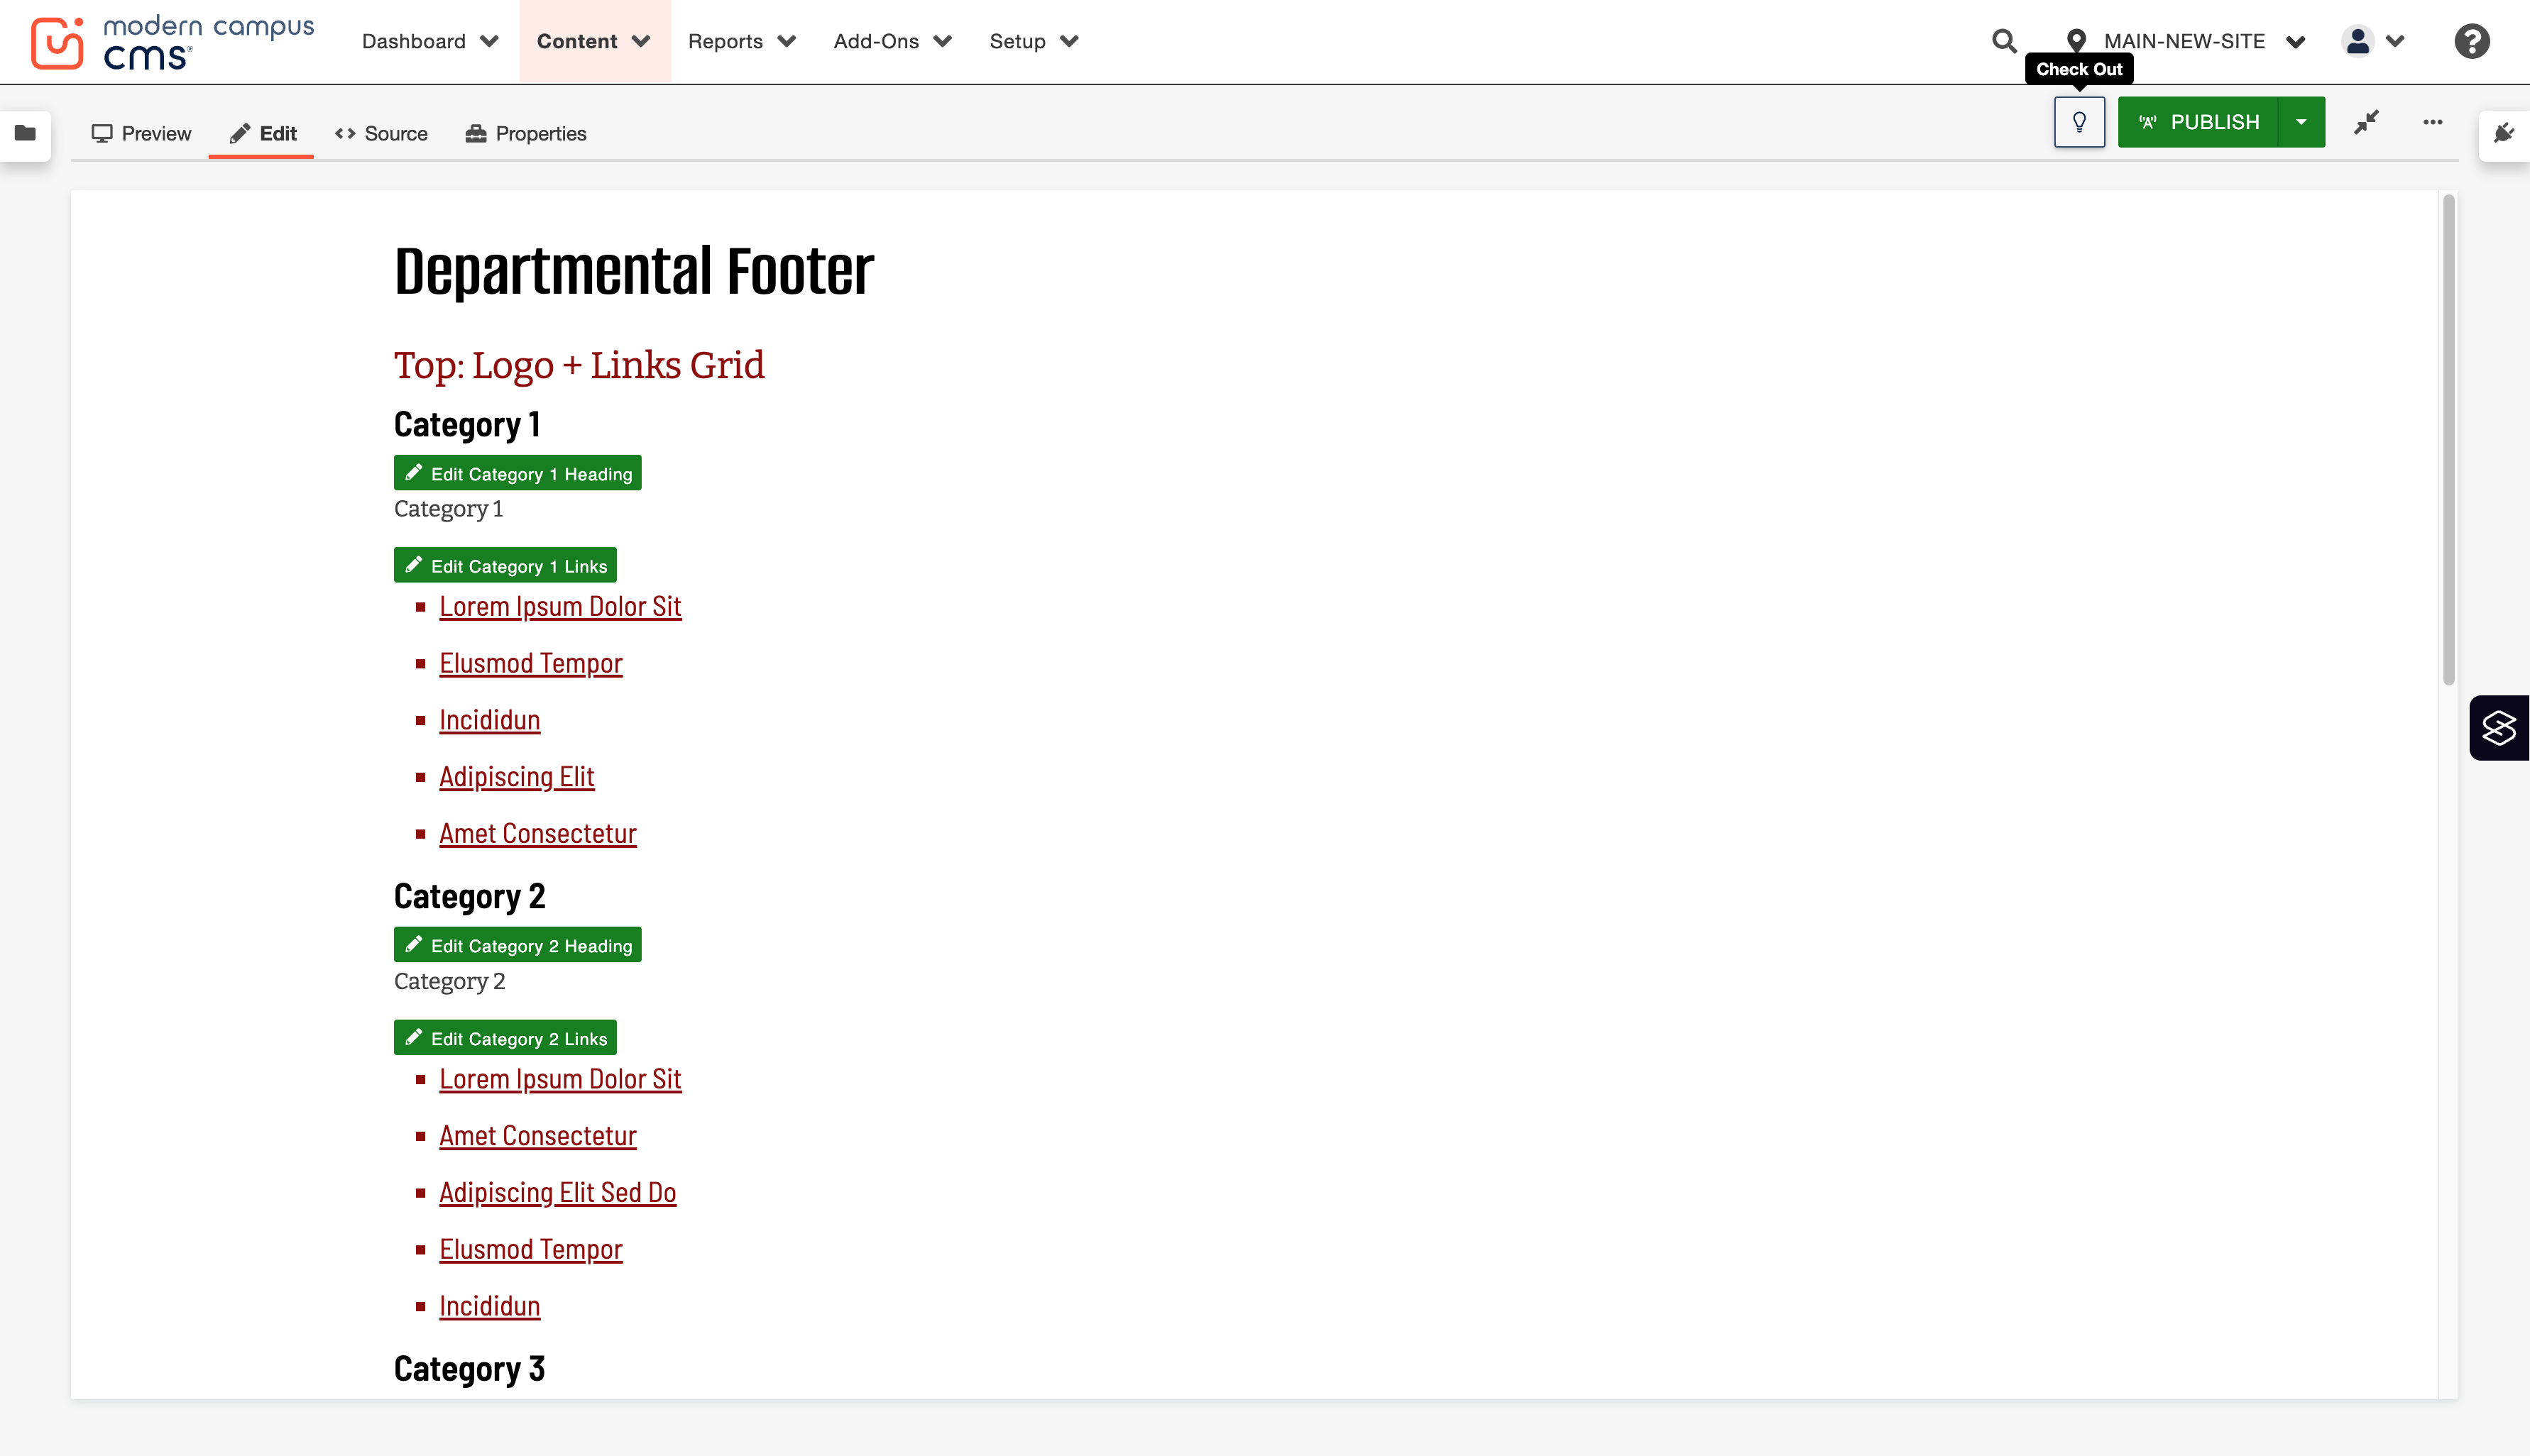Open the more actions ellipsis menu
Image resolution: width=2530 pixels, height=1456 pixels.
point(2432,122)
